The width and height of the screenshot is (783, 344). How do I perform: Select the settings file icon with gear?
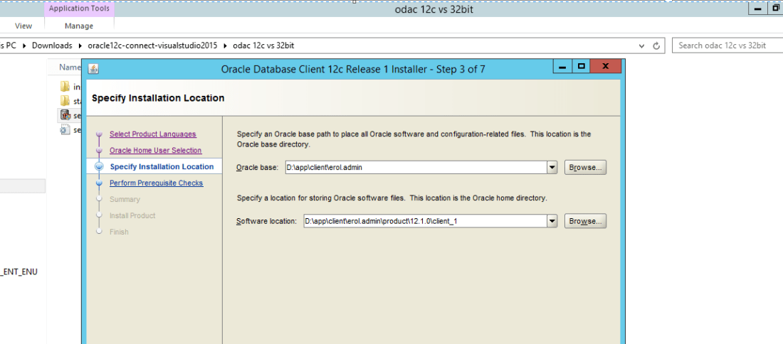pos(65,129)
